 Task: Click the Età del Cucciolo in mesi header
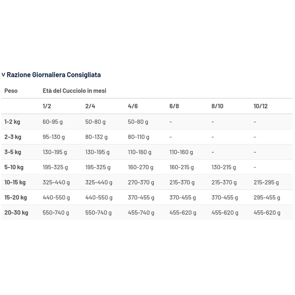(x=74, y=91)
